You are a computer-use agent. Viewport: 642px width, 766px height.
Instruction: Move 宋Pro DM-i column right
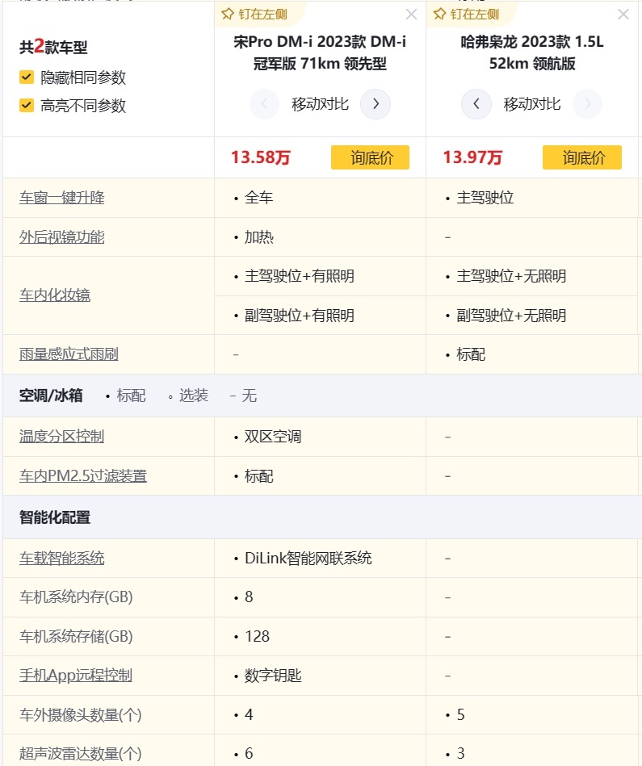(376, 103)
